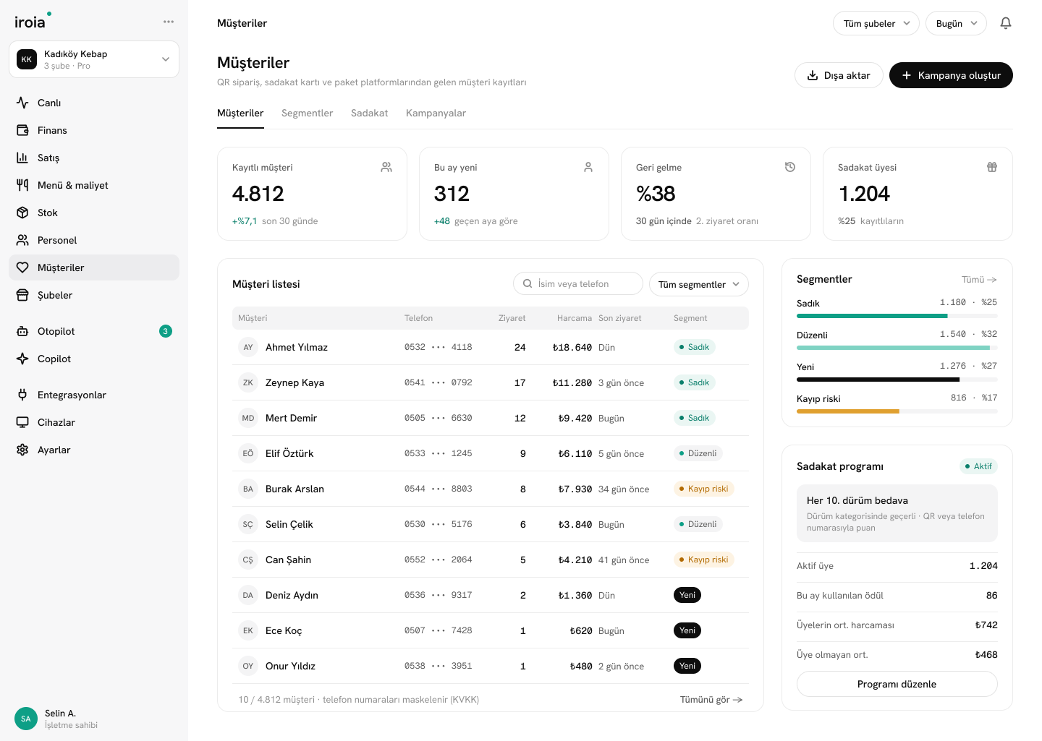Click the Aktif status badge in Sadakat programı
Viewport: 1042px width, 741px height.
point(978,466)
